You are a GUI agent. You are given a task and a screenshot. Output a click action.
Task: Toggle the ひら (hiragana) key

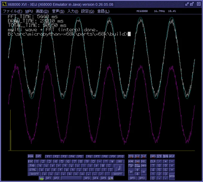[42, 178]
